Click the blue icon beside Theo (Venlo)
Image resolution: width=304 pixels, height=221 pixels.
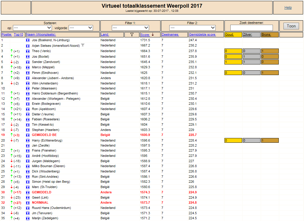[28, 51]
